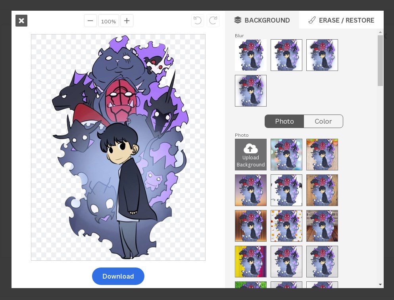Click the background panel scrollbar thumb
This screenshot has width=394, height=300.
click(x=380, y=61)
